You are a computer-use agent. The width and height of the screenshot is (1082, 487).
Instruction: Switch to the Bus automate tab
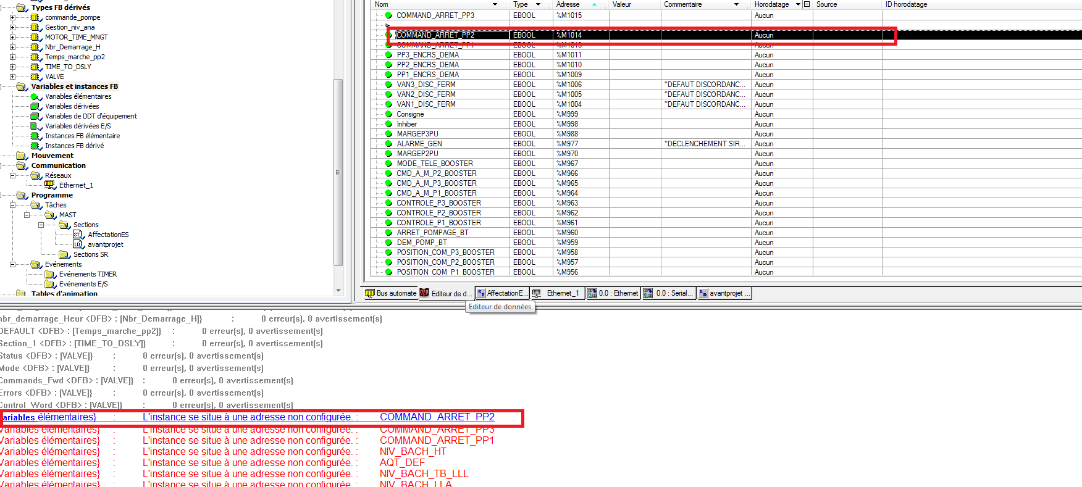391,293
